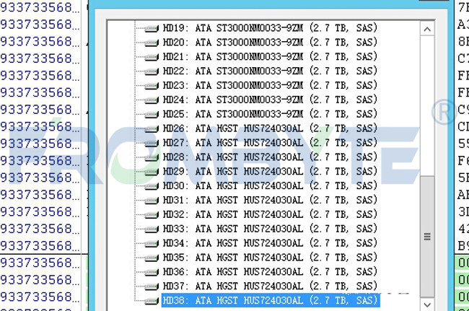Highlight the HD34 HGST drive entry
The image size is (469, 311).
[x=271, y=243]
